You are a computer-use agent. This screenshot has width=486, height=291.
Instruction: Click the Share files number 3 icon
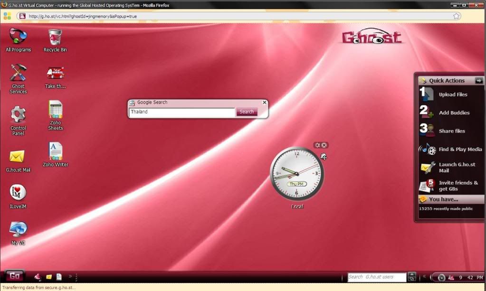(x=427, y=130)
